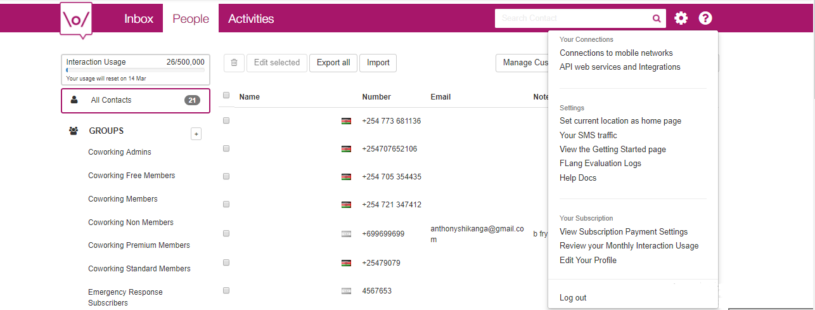Click the number +254 773 681136
Screen dimensions: 815x310
coord(391,121)
